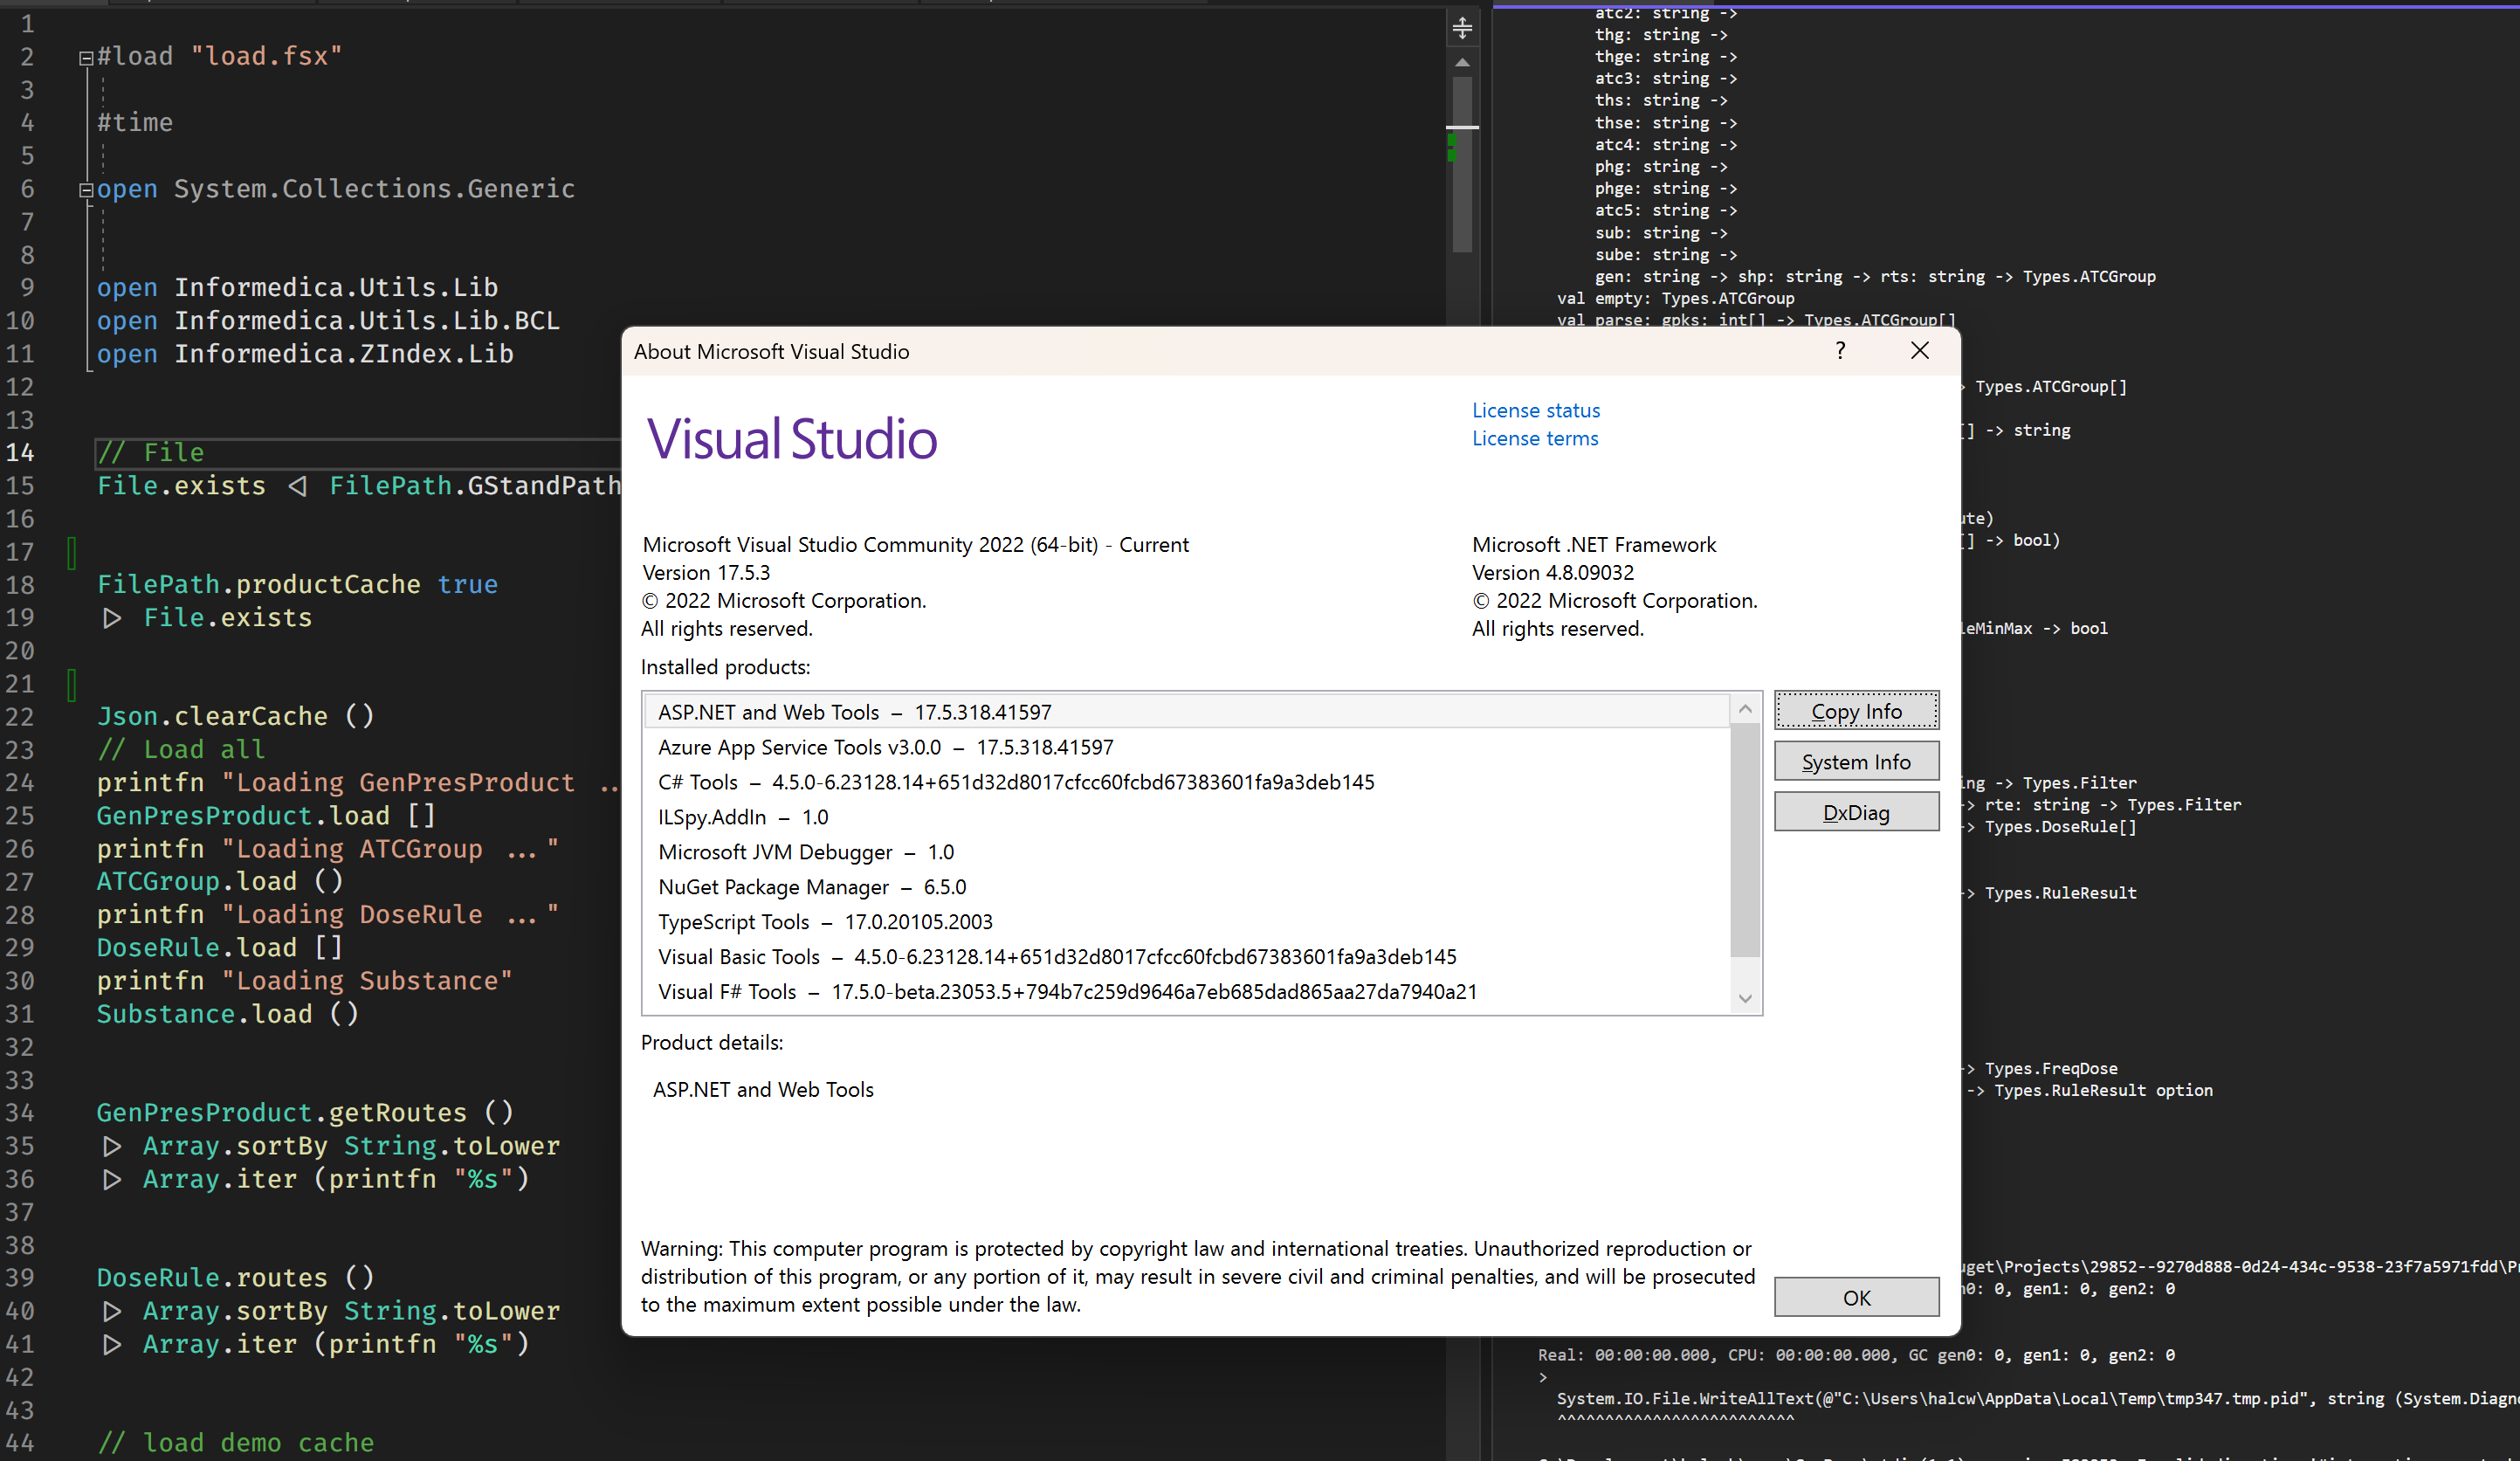2520x1461 pixels.
Task: Execute Array.iter on line 41 via play icon
Action: tap(111, 1345)
